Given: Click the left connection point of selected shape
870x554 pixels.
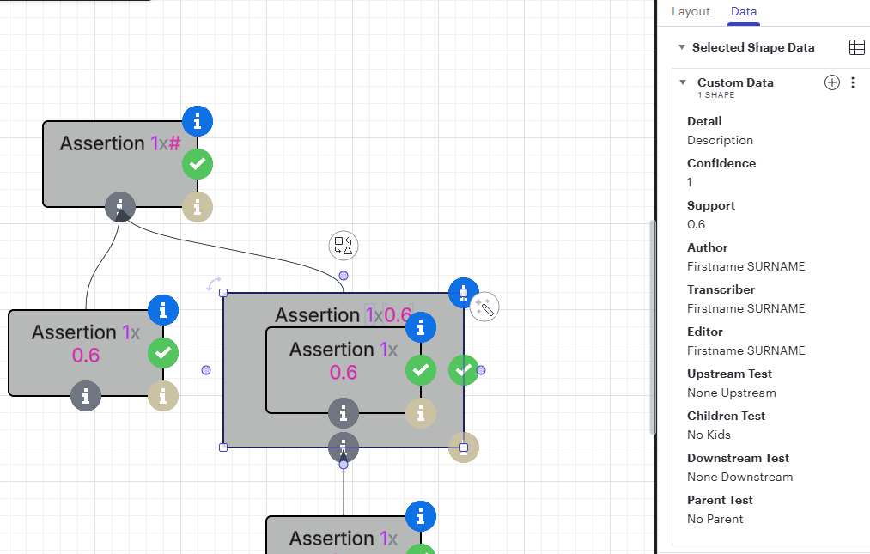Looking at the screenshot, I should coord(206,370).
